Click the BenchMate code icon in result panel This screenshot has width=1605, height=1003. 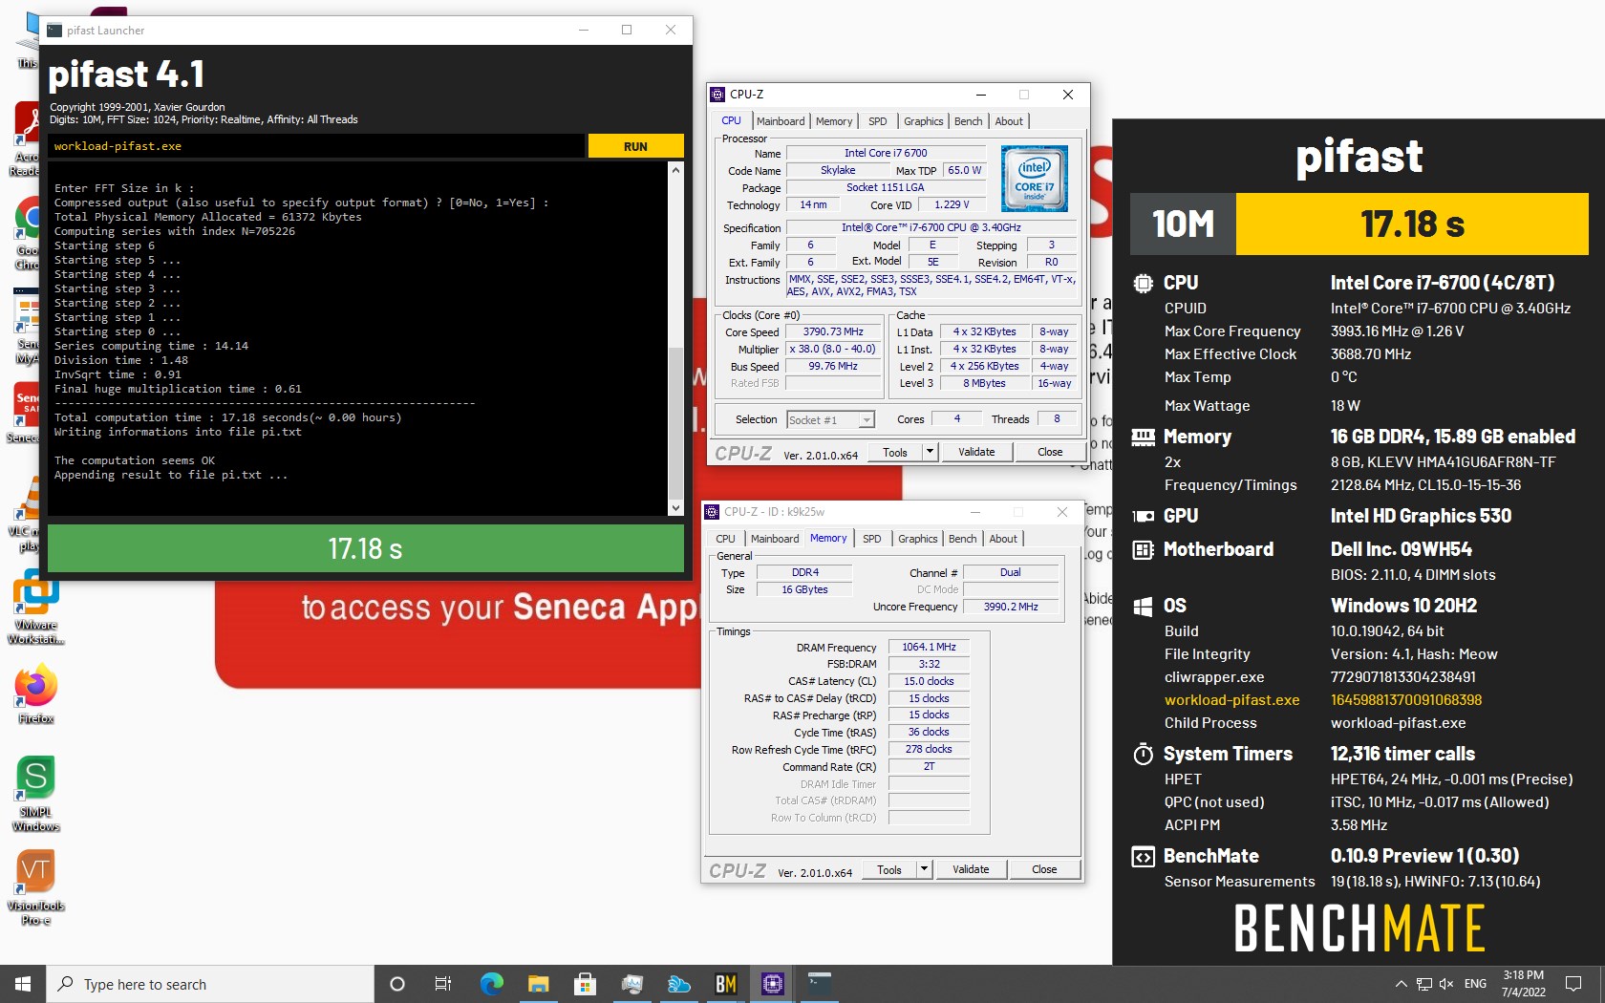click(1143, 856)
